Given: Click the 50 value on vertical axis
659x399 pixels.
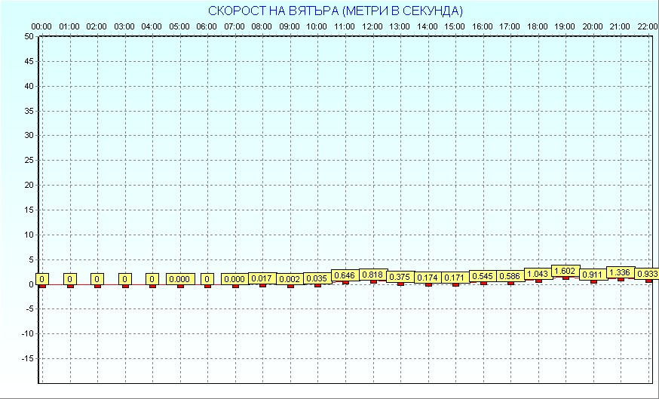Looking at the screenshot, I should click(29, 36).
